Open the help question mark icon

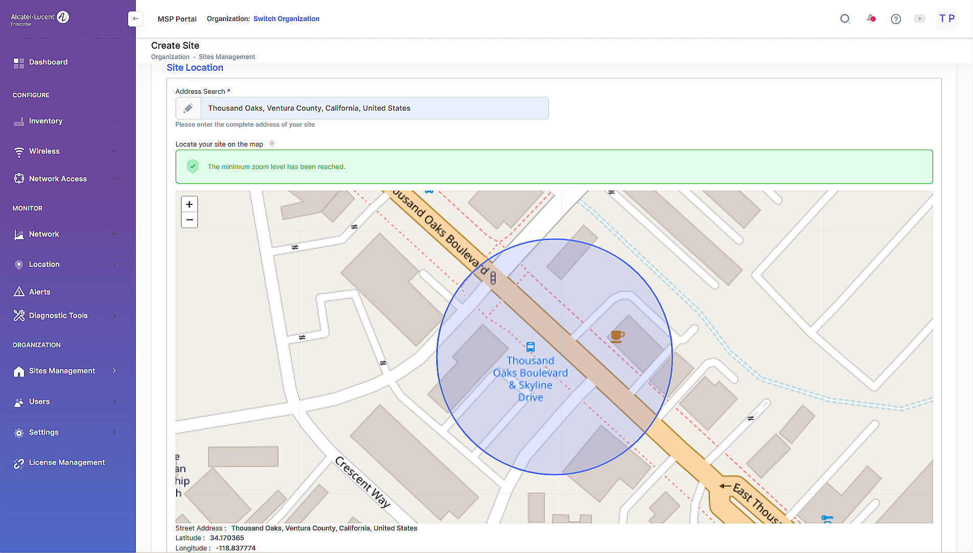point(896,19)
